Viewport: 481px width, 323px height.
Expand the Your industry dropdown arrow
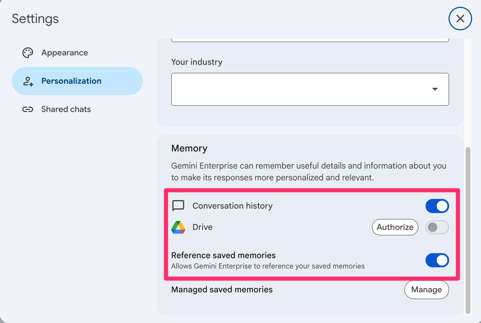pyautogui.click(x=435, y=89)
